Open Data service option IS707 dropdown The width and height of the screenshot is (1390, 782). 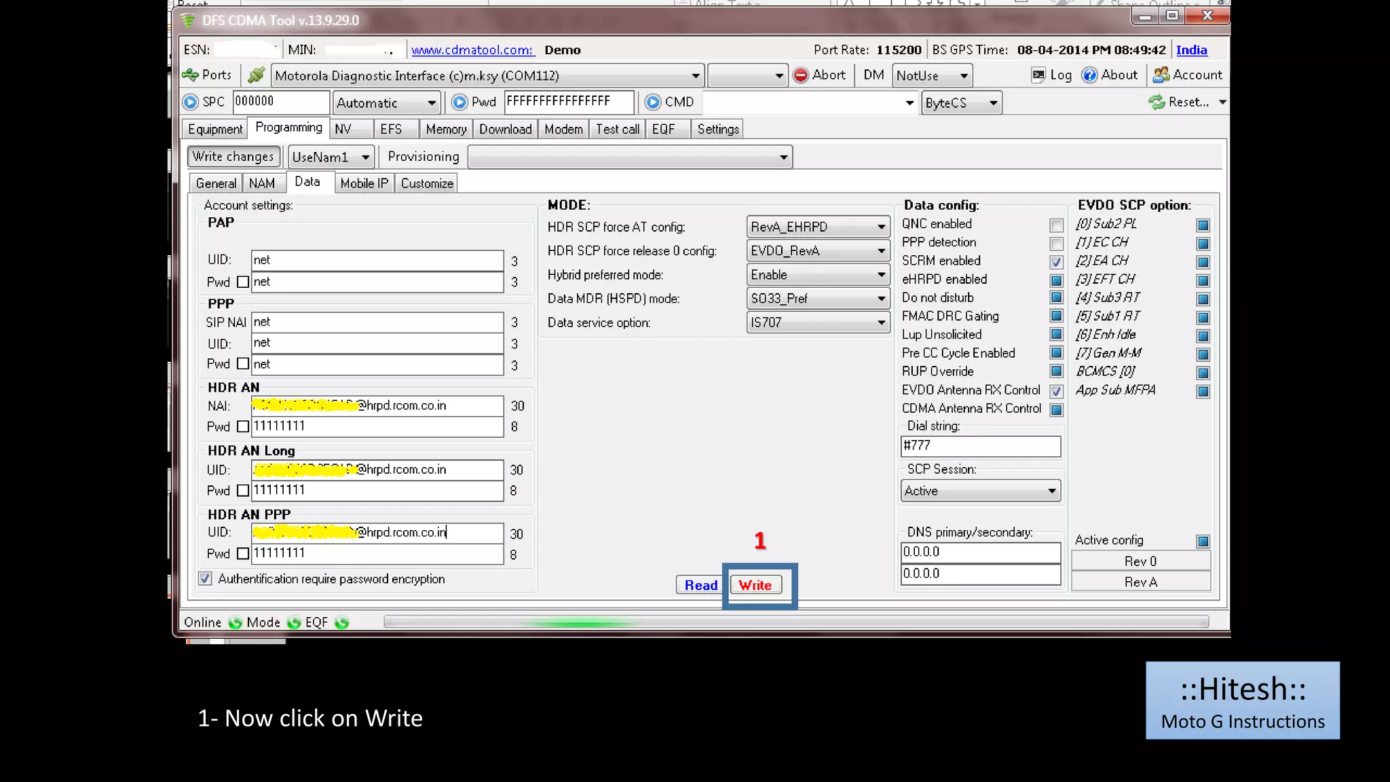(x=818, y=322)
